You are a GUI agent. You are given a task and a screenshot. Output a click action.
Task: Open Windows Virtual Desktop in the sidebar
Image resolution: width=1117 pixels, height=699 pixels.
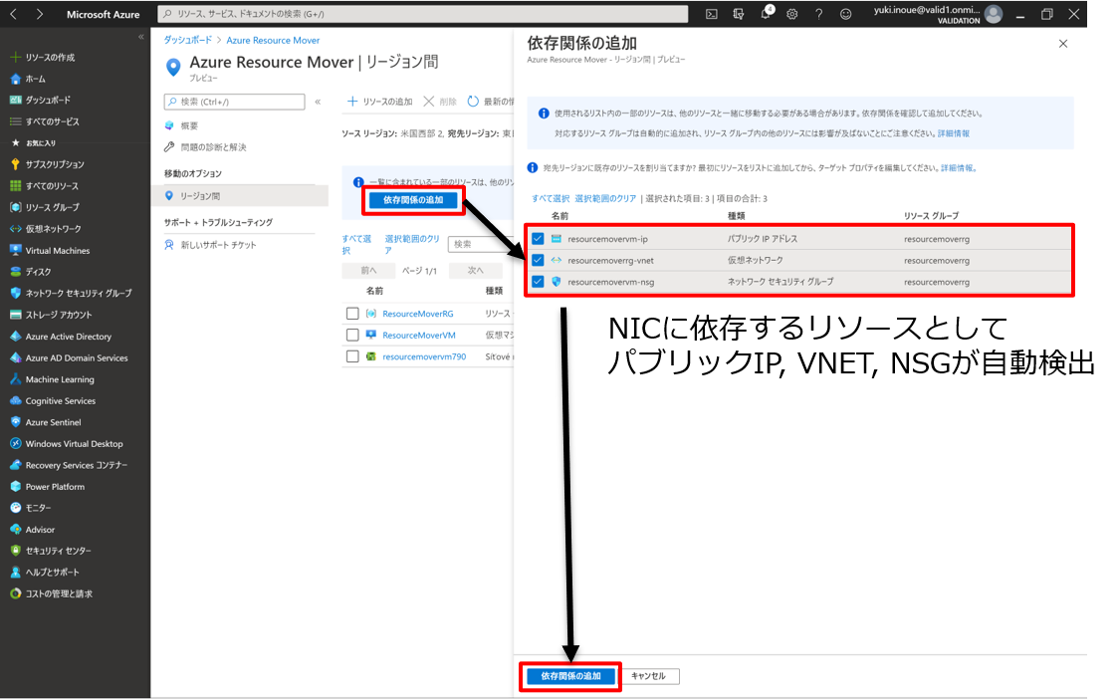[67, 444]
